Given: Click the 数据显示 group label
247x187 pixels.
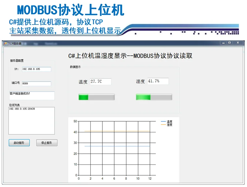Looking at the screenshot, I should 75,67.
